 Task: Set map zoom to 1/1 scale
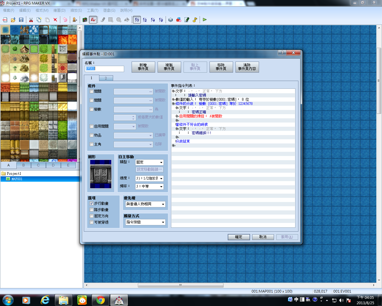[137, 20]
